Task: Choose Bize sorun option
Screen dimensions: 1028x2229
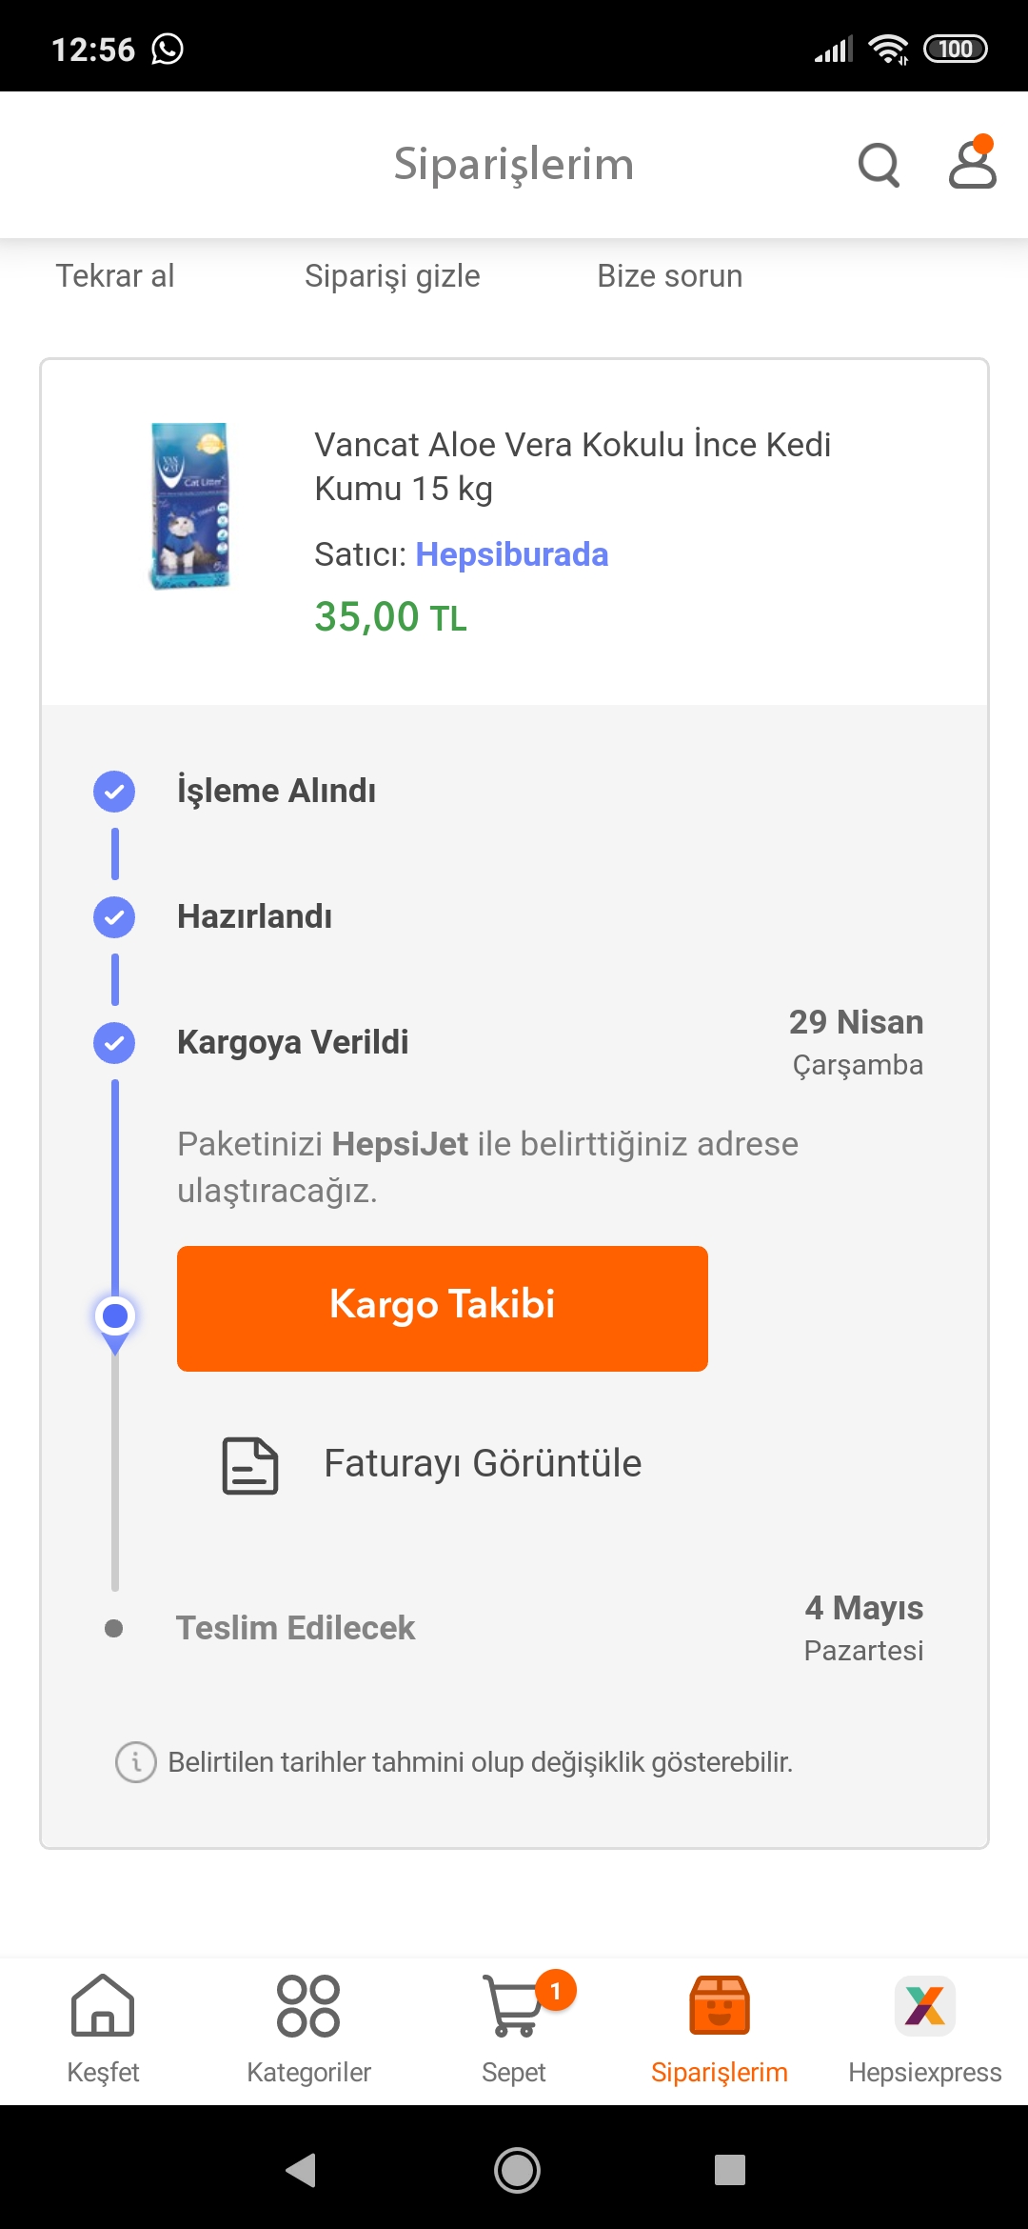Action: pyautogui.click(x=670, y=276)
